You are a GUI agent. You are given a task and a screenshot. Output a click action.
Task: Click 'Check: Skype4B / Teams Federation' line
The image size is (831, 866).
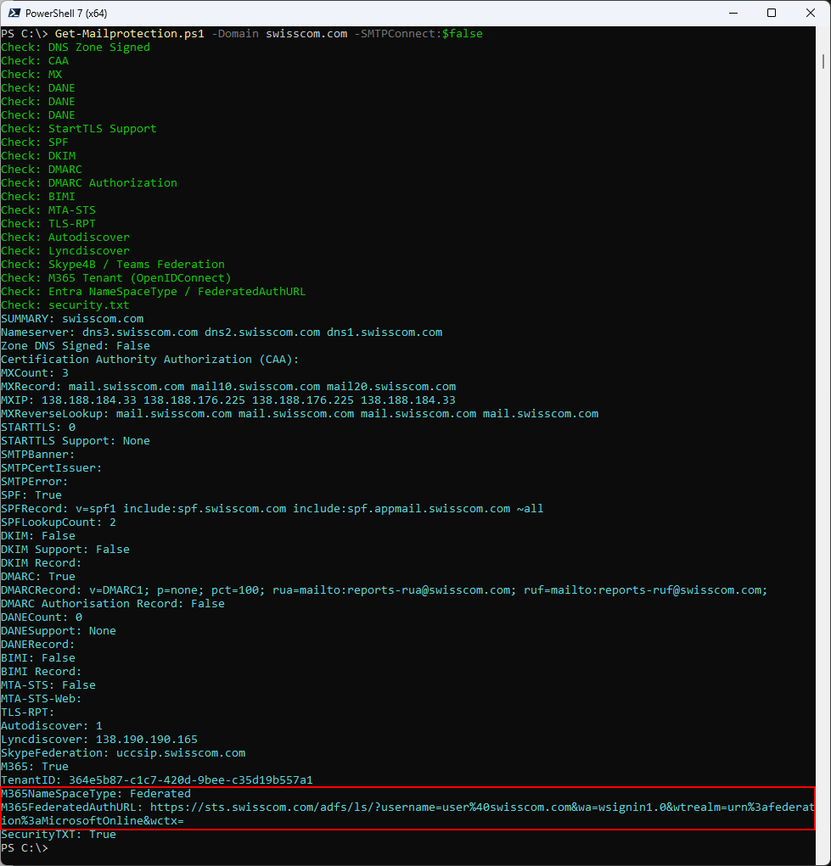click(x=113, y=265)
